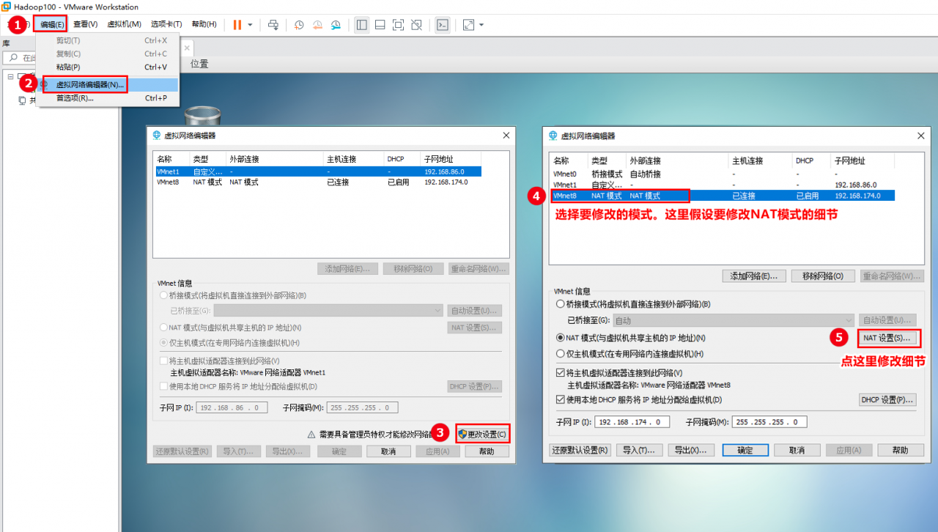The height and width of the screenshot is (532, 938).
Task: Select the shared virtual machines icon in library
Action: (x=22, y=100)
